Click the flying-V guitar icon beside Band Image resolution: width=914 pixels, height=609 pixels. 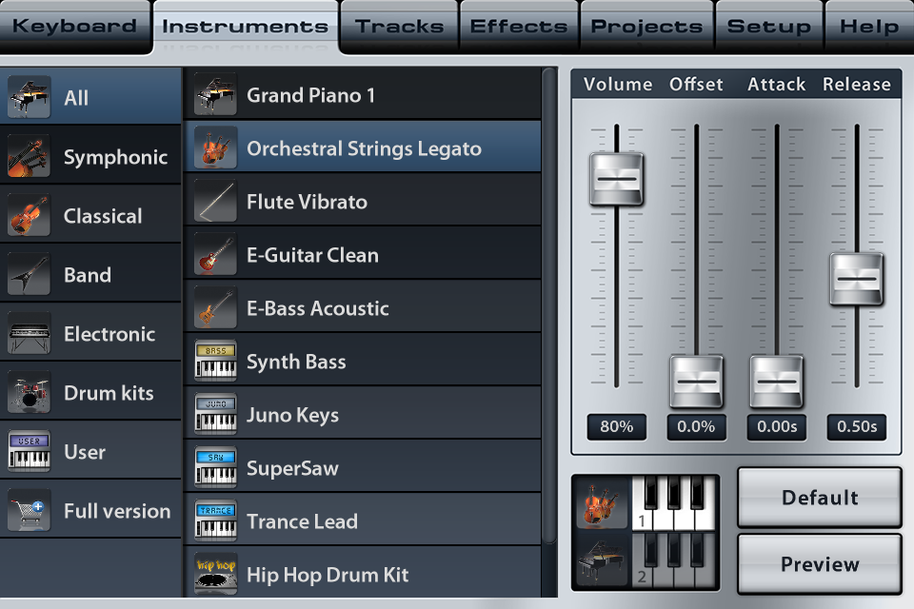point(29,274)
